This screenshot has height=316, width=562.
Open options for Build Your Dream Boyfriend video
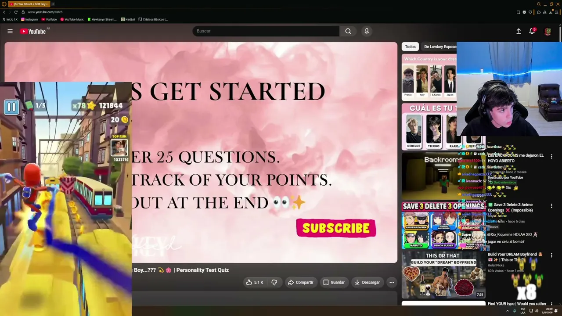pos(551,255)
